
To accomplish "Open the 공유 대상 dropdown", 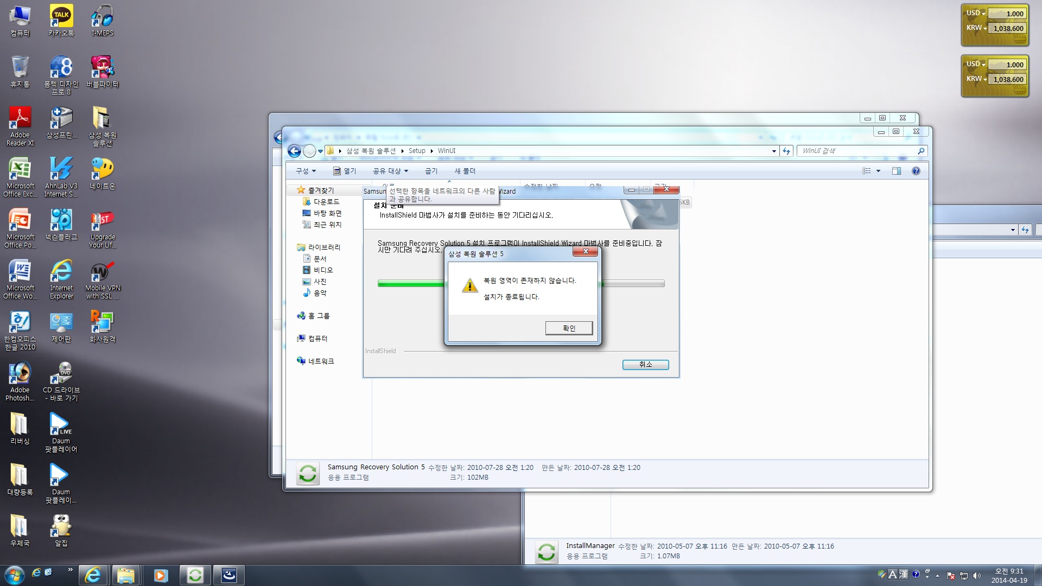I will click(390, 171).
